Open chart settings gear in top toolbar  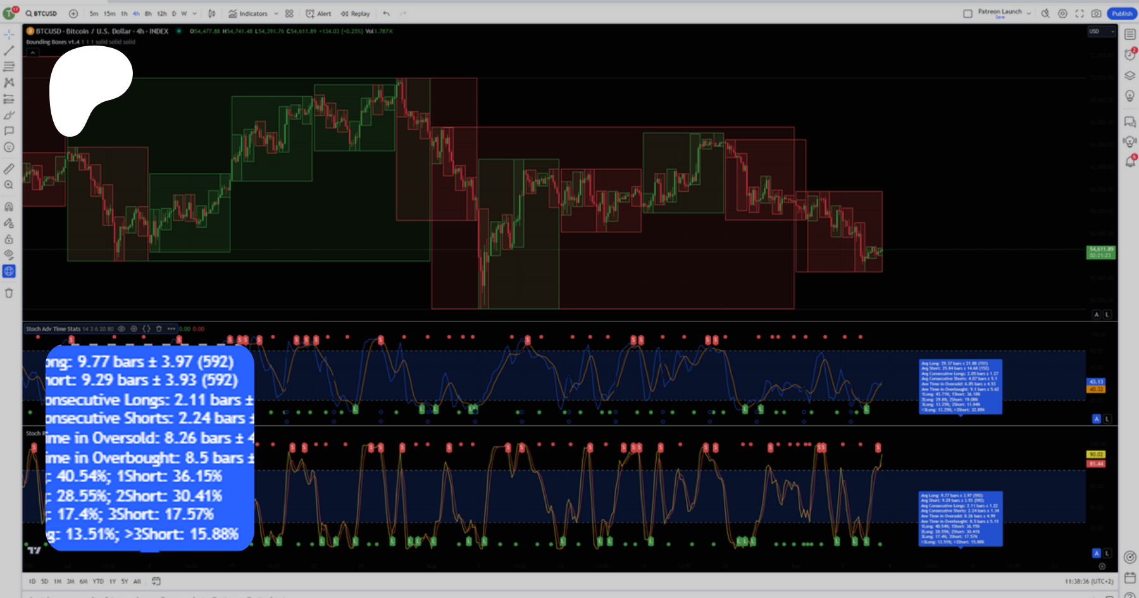click(x=1062, y=13)
